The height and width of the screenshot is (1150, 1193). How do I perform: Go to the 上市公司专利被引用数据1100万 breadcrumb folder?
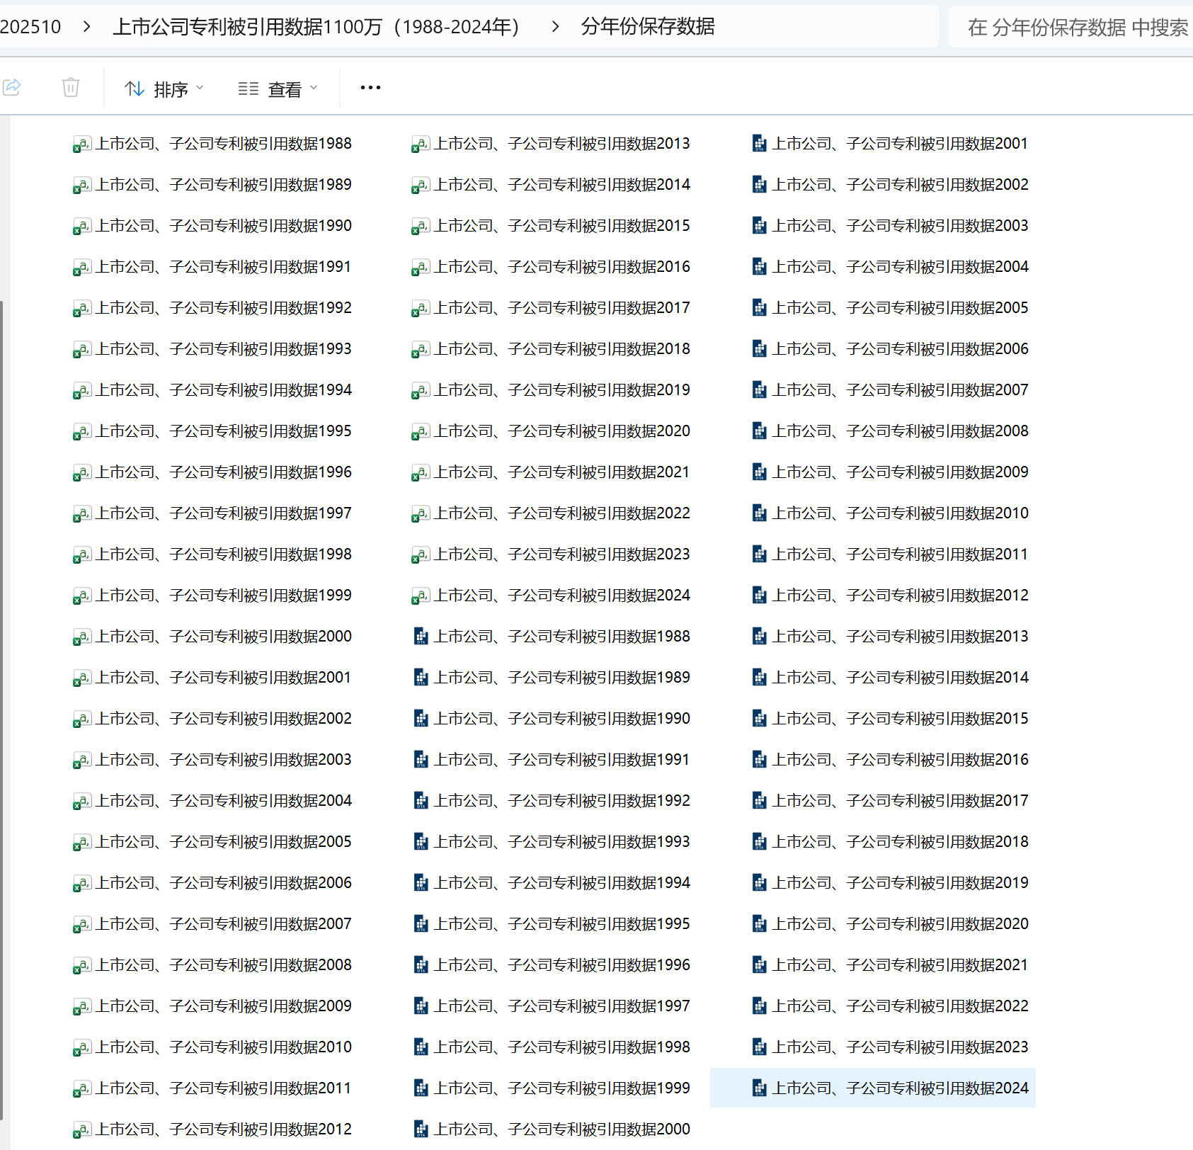(316, 27)
